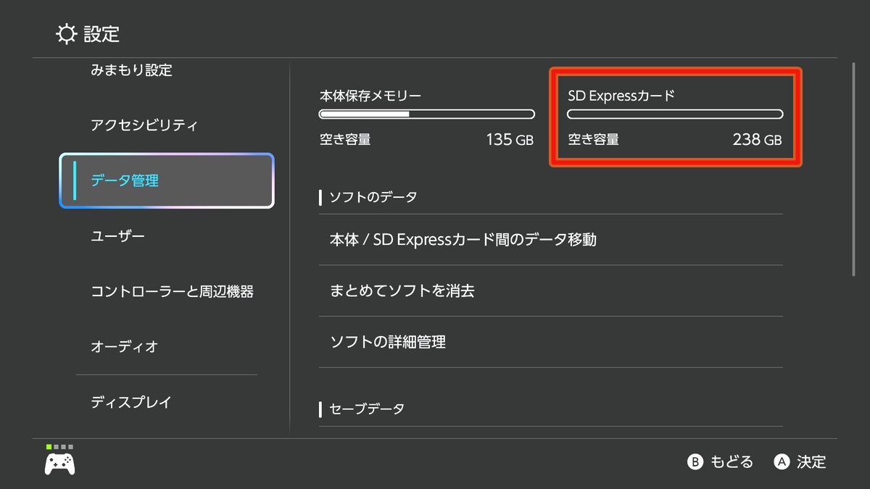Viewport: 870px width, 489px height.
Task: Open みまもり設定 in the sidebar
Action: (131, 70)
